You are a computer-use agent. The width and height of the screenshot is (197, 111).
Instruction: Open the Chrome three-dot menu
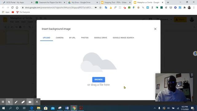194,7
